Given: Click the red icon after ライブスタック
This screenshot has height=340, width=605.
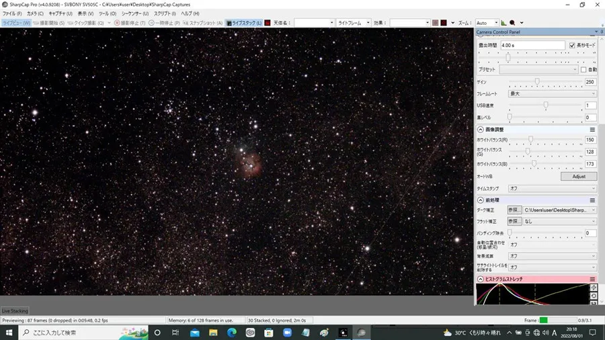Looking at the screenshot, I should click(x=268, y=23).
